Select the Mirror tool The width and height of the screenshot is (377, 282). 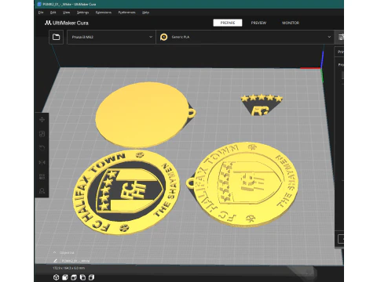point(42,162)
